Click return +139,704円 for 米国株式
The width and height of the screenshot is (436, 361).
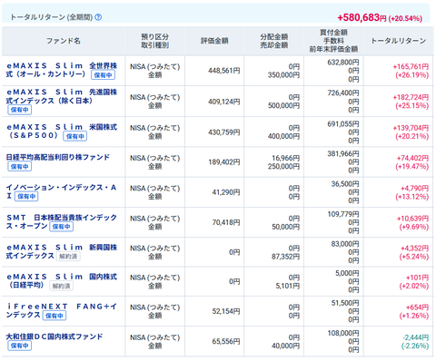pos(411,128)
